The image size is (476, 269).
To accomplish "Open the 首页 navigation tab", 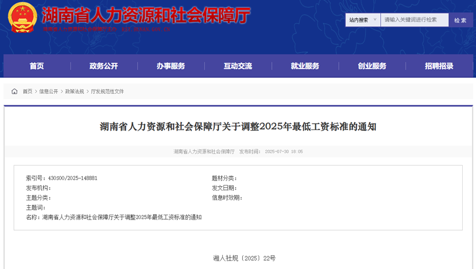I will (x=37, y=66).
